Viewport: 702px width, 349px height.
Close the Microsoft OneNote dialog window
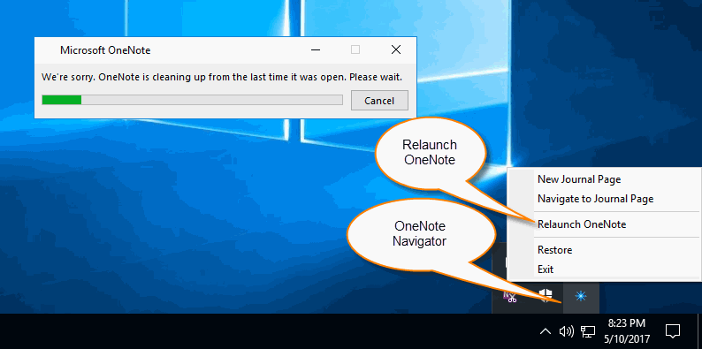pos(396,50)
